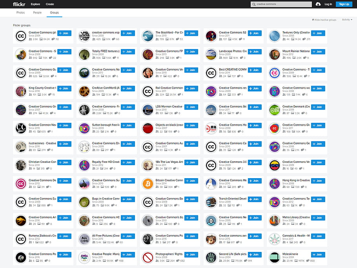Image resolution: width=357 pixels, height=268 pixels.
Task: Open the Creative Commons 52 group avatar
Action: tap(211, 36)
